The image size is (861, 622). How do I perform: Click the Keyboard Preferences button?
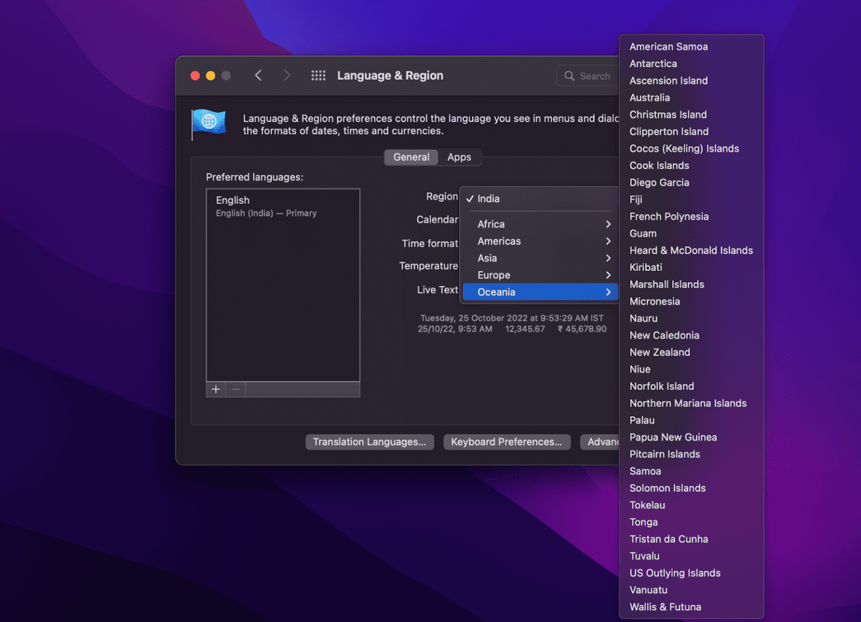pyautogui.click(x=506, y=442)
